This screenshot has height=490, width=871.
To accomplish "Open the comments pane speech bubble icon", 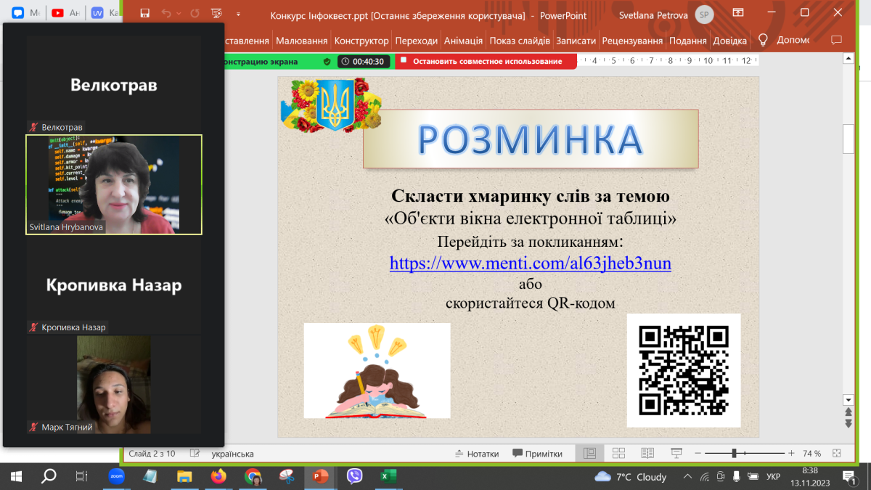I will [835, 40].
